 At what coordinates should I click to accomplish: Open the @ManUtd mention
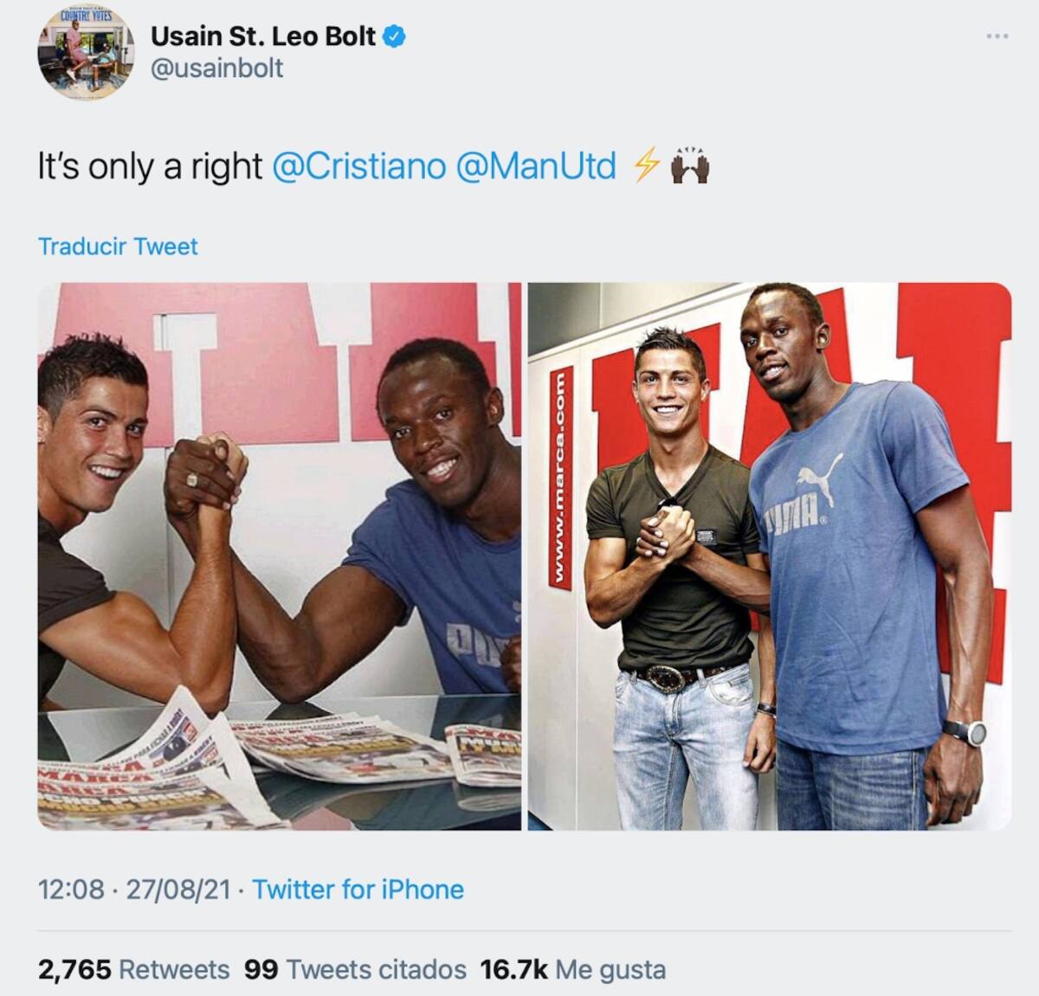535,165
